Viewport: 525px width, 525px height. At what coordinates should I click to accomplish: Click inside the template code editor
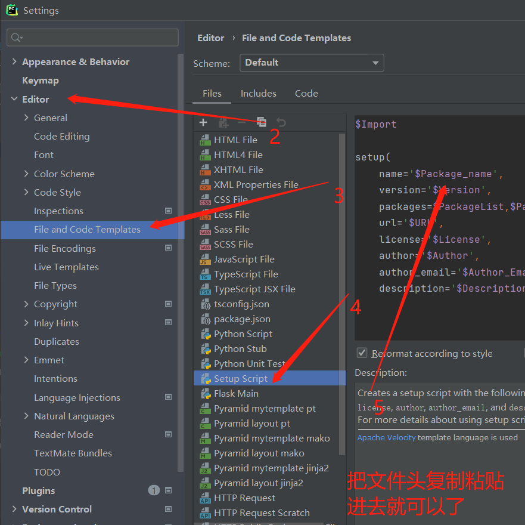[x=440, y=228]
